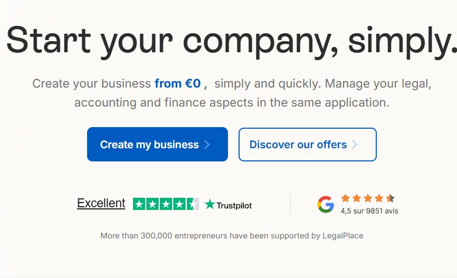Image resolution: width=457 pixels, height=278 pixels.
Task: Open the Trustpilot wordmark
Action: coord(234,206)
